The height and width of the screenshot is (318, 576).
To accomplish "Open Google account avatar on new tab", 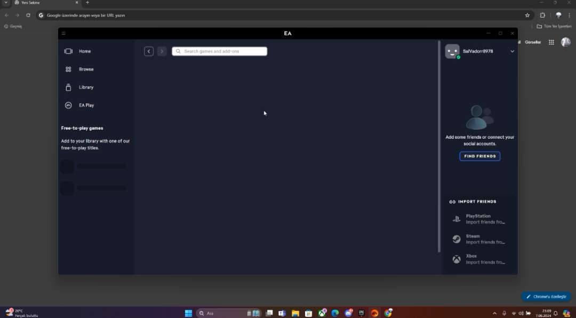I will tap(566, 42).
